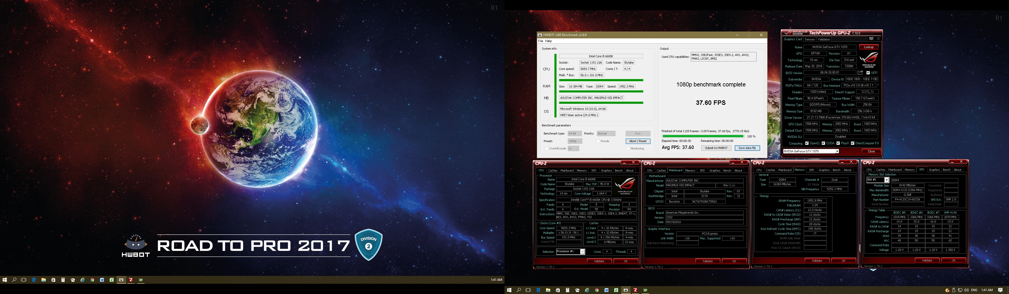The image size is (1009, 294).
Task: Open the Store icon on right monitor taskbar
Action: click(x=558, y=290)
